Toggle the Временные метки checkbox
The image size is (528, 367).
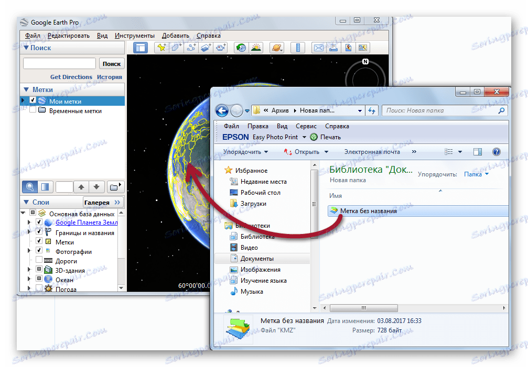[33, 110]
